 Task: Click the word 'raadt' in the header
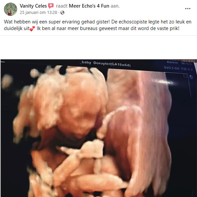[x=62, y=6]
